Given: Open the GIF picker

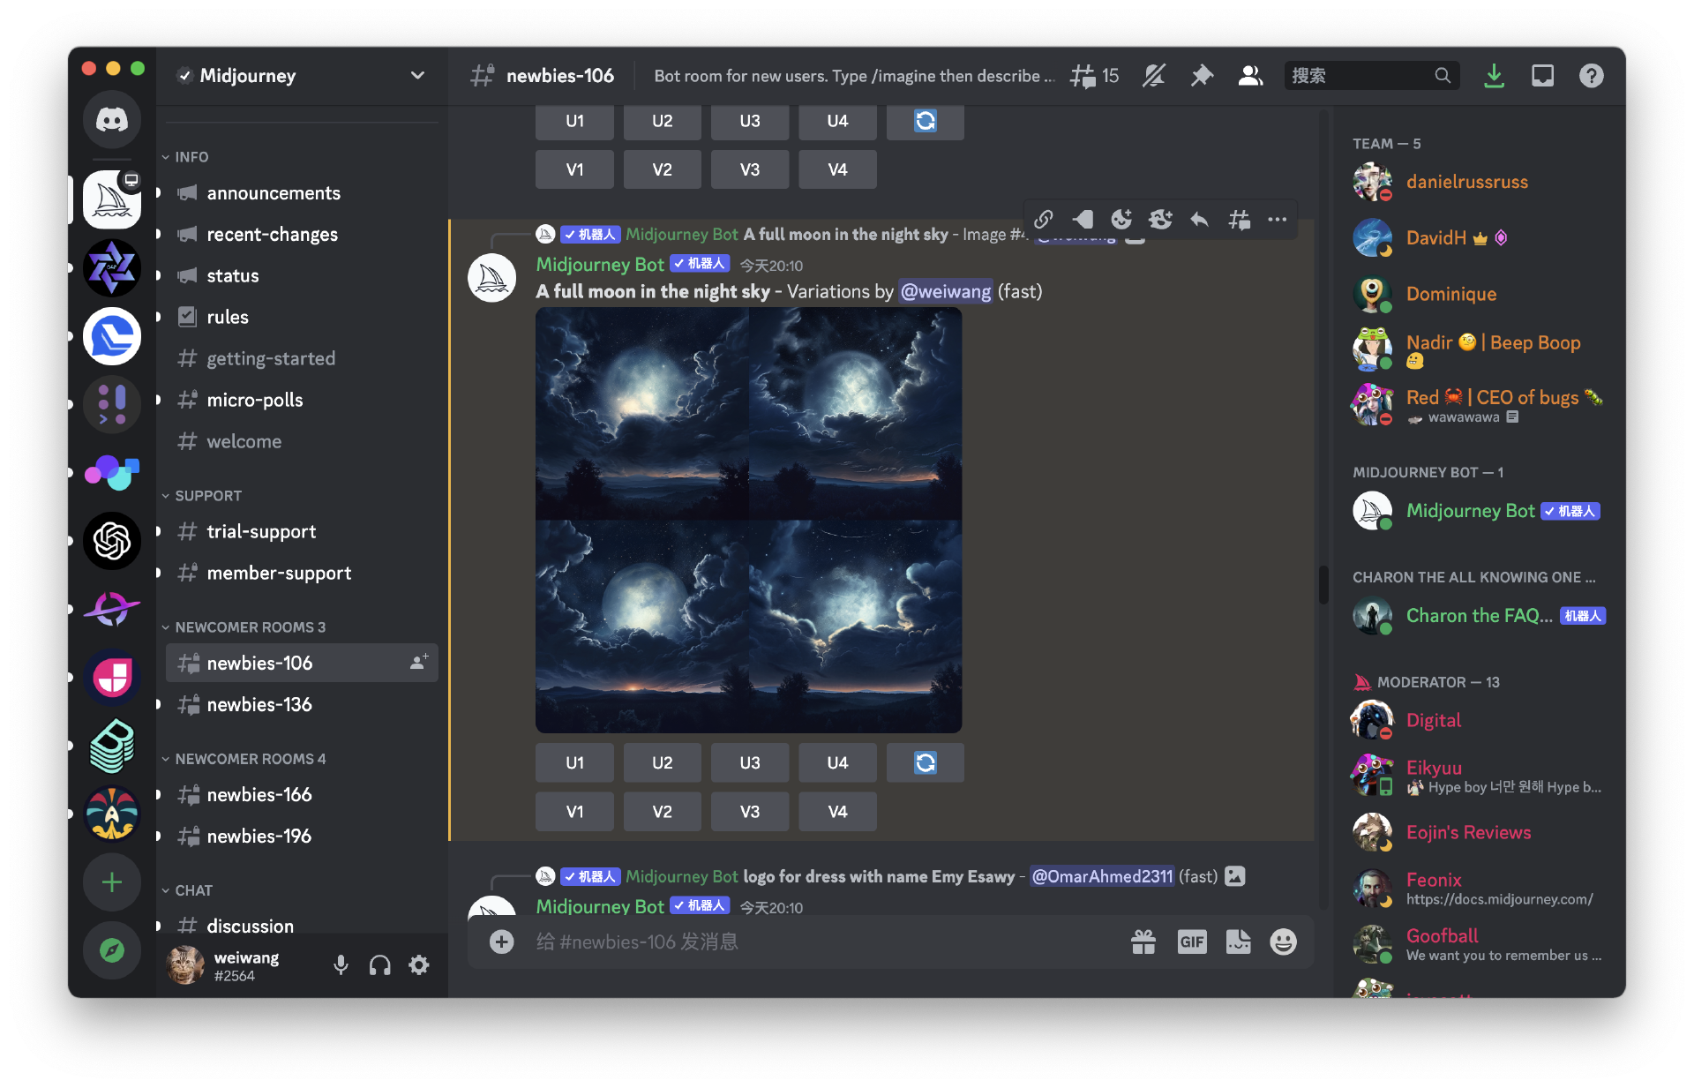Looking at the screenshot, I should point(1191,942).
